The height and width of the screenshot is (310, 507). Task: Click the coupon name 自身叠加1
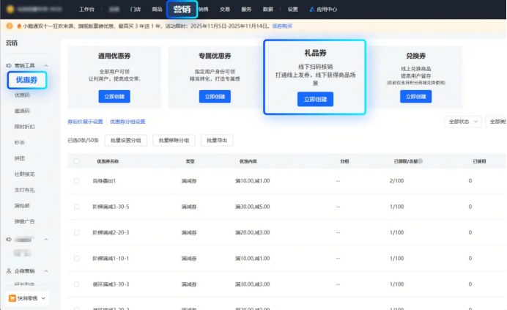tap(104, 181)
